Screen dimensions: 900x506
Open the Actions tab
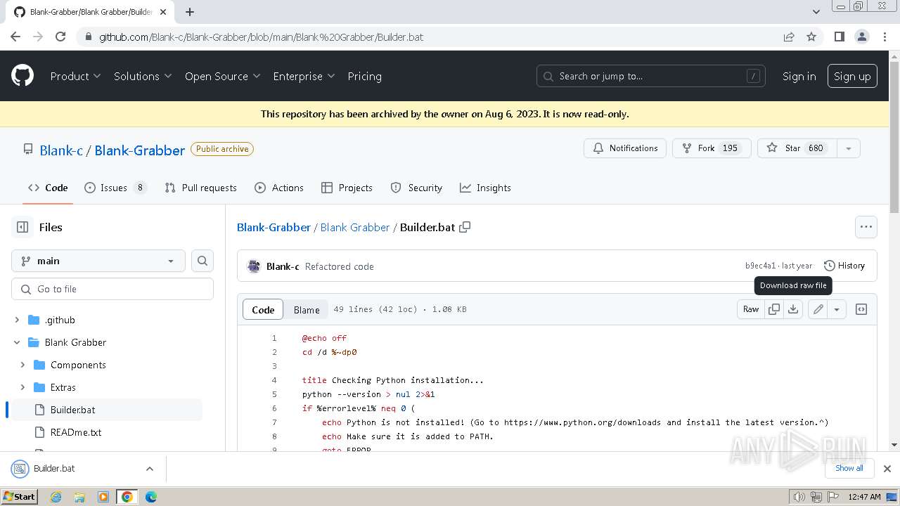tap(279, 188)
